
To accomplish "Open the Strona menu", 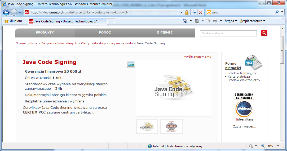I will 231,21.
